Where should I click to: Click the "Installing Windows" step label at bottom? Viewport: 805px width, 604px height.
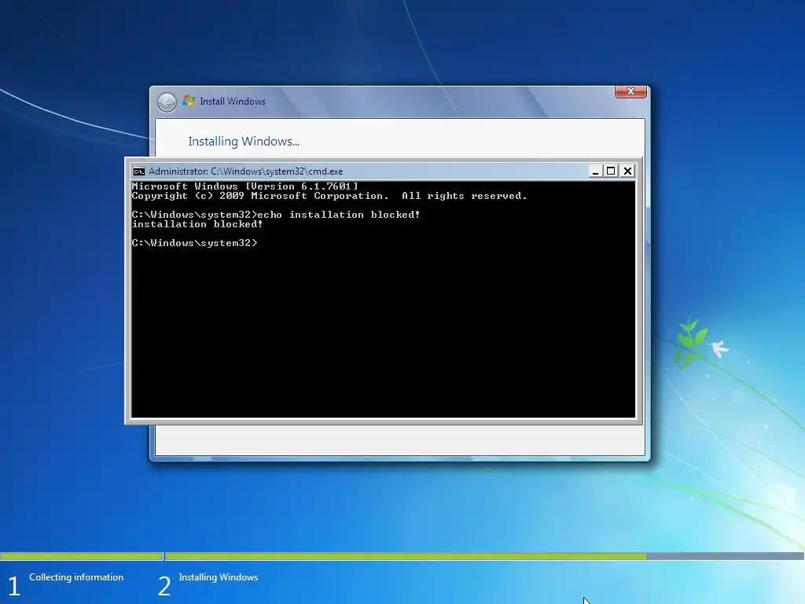(x=219, y=577)
